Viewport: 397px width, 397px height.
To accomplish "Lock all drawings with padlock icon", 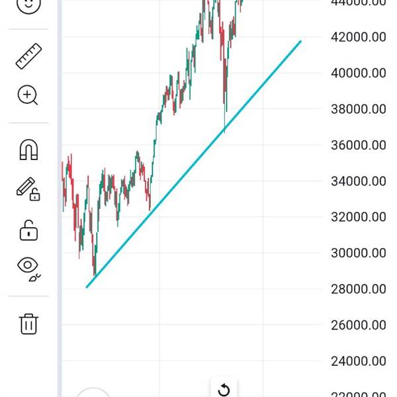I will point(28,231).
